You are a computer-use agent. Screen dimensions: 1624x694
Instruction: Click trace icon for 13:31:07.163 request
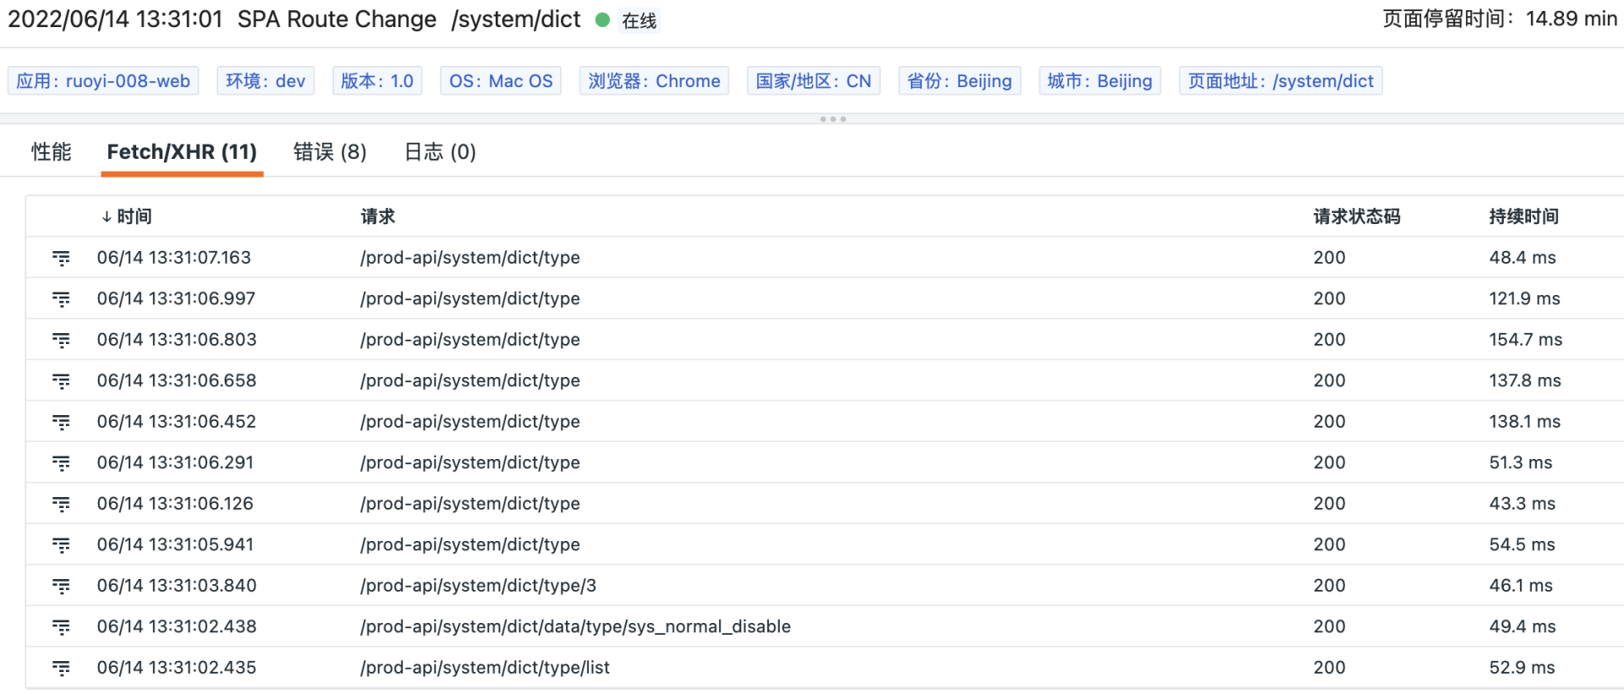pos(61,258)
